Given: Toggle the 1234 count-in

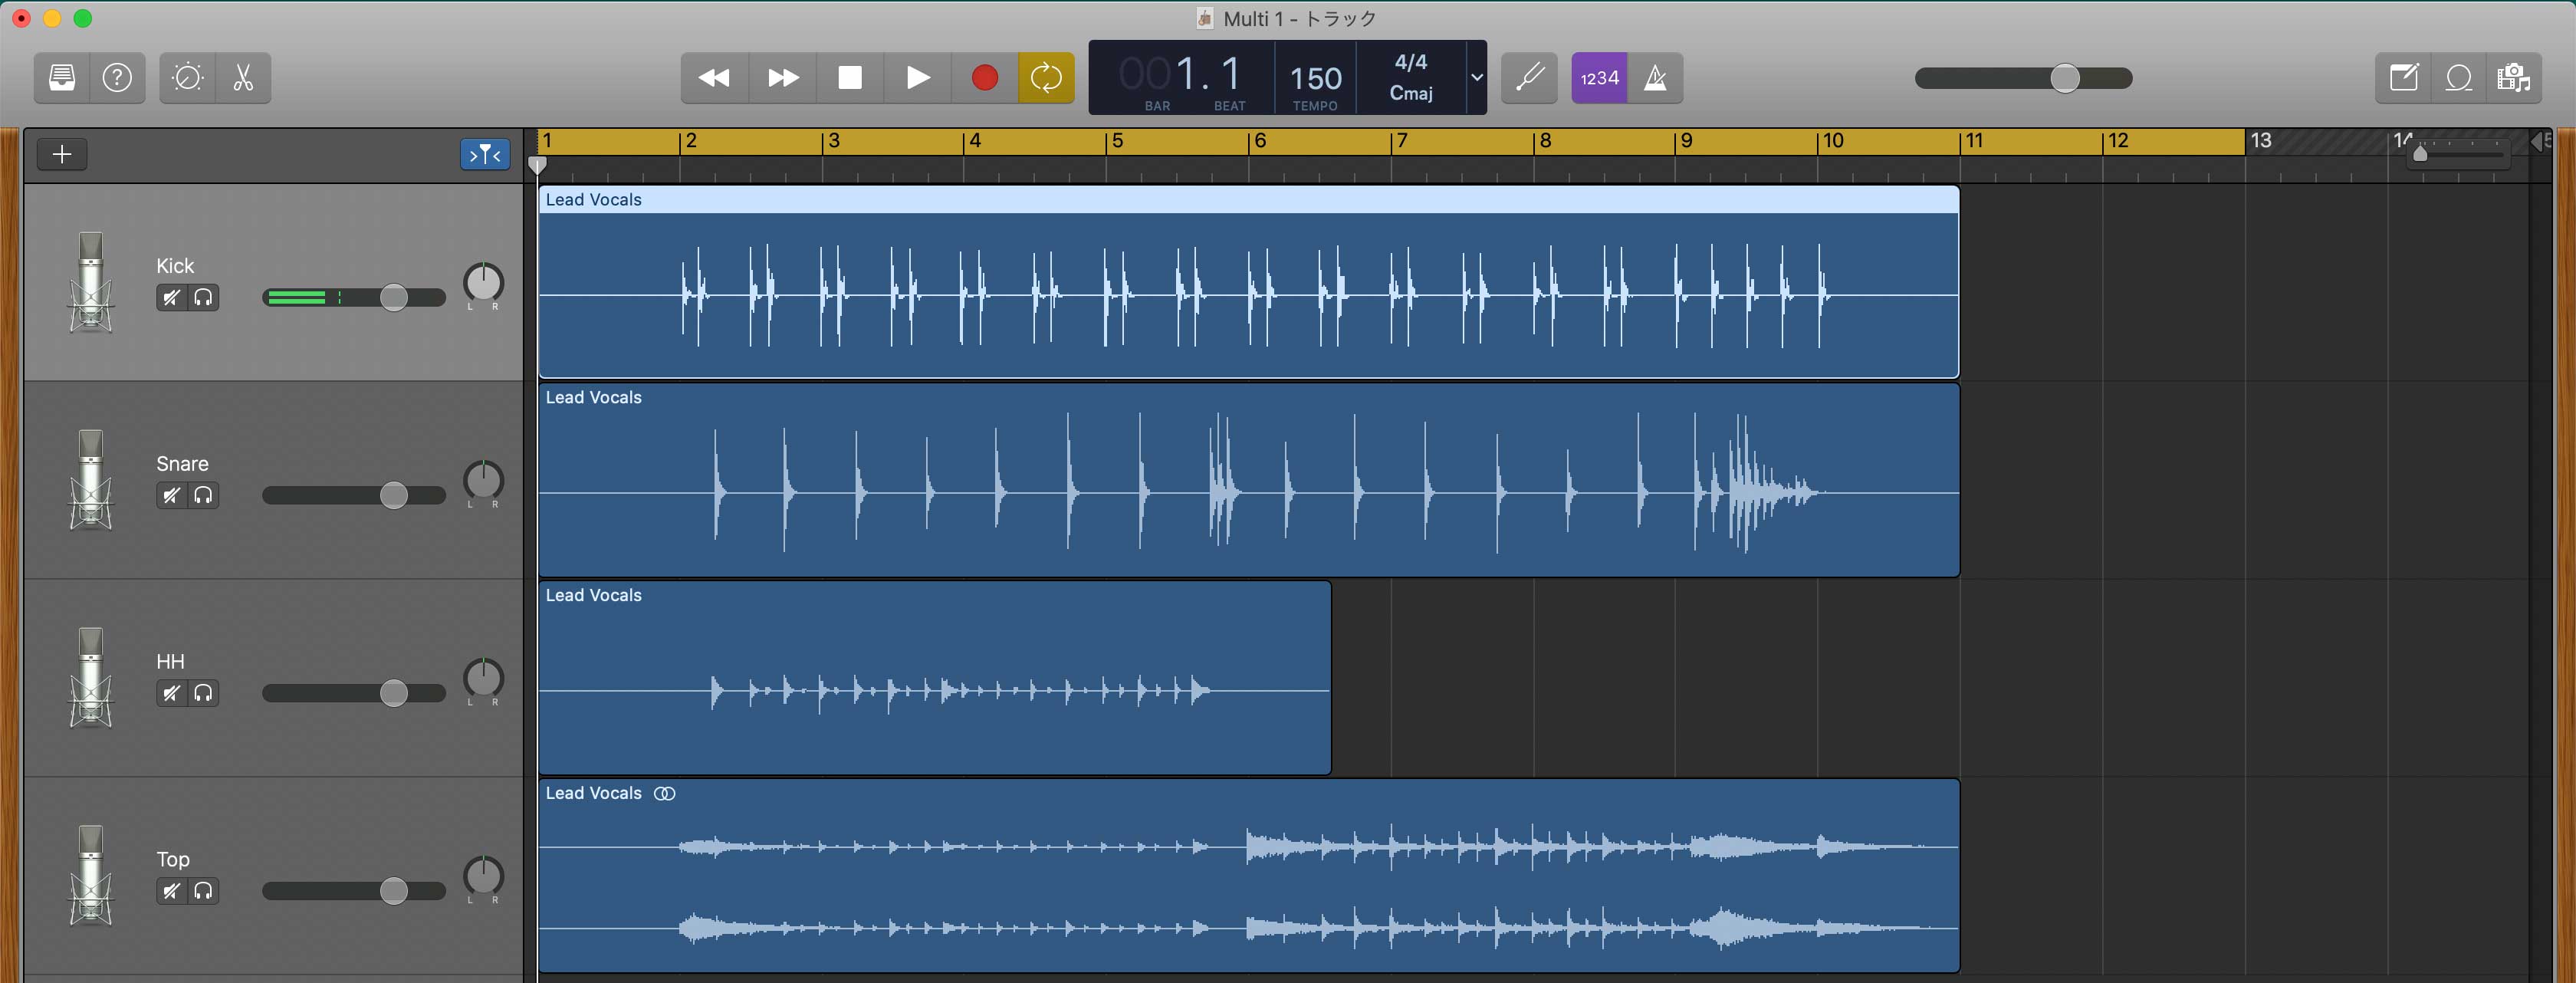Looking at the screenshot, I should coord(1599,78).
